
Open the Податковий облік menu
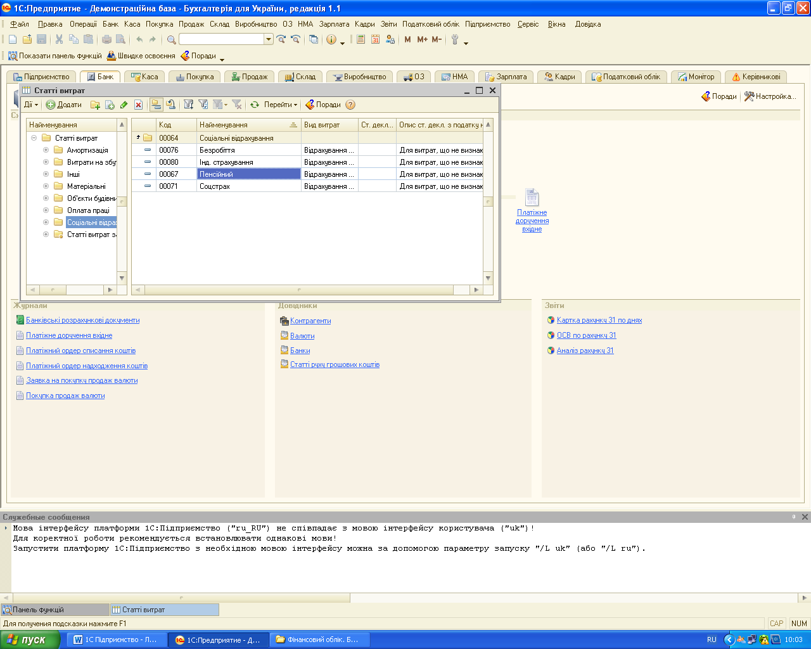tap(431, 24)
